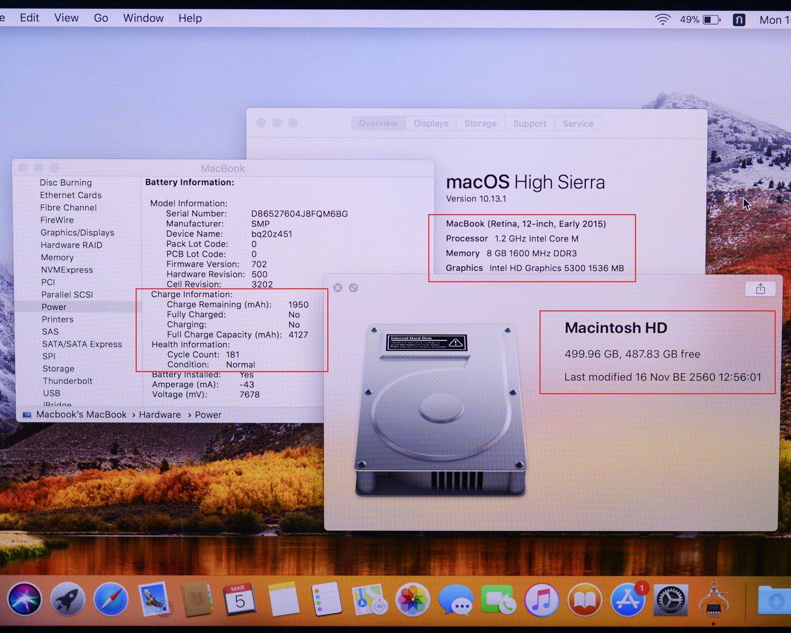Select Parallel SCSI in the sidebar
Screen dimensions: 791x633
(x=67, y=295)
